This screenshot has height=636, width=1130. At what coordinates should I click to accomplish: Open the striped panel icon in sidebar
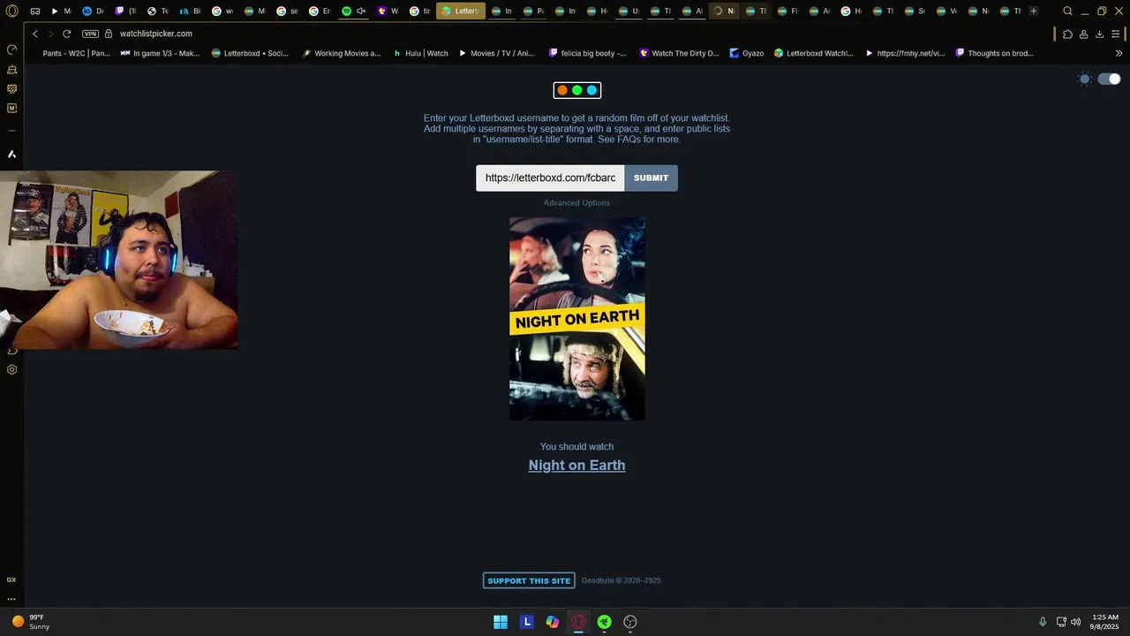pyautogui.click(x=11, y=88)
